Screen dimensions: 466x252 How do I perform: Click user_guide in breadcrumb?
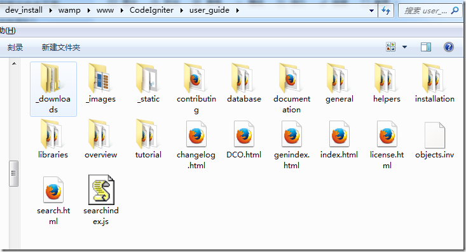pos(210,10)
